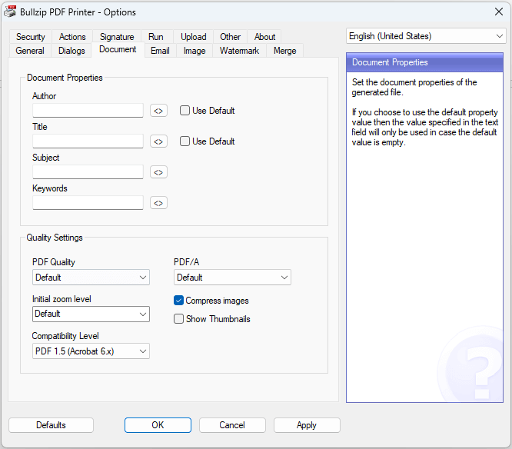
Task: Check the Show Thumbnails box
Action: tap(179, 319)
